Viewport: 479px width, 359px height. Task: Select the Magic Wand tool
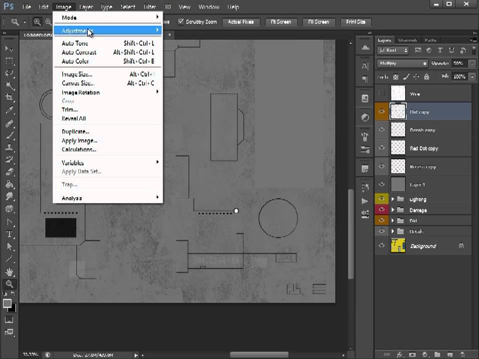point(9,85)
